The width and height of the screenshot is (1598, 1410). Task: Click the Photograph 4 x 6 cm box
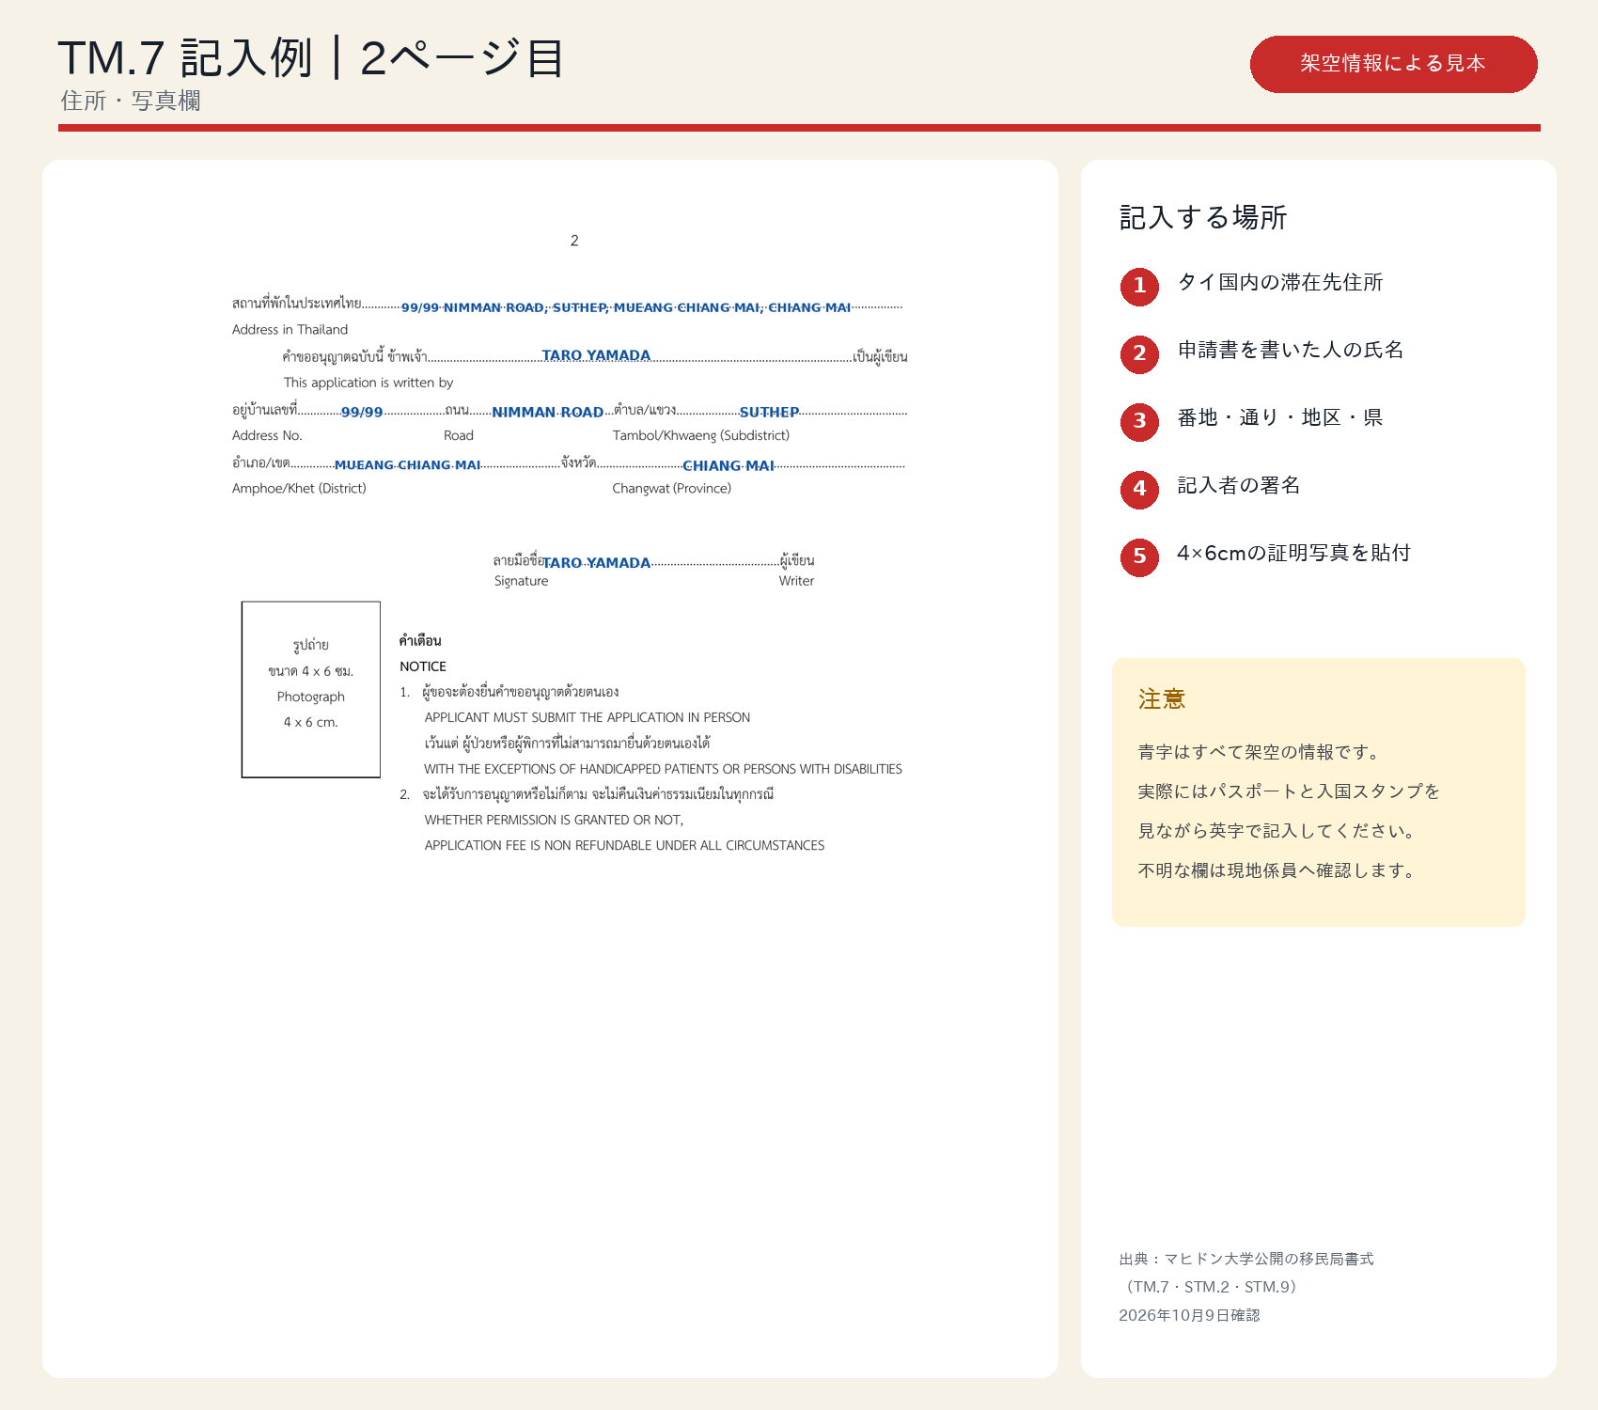[x=311, y=689]
